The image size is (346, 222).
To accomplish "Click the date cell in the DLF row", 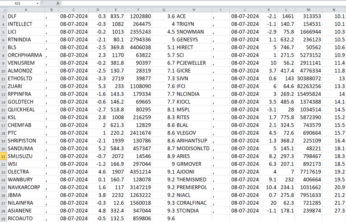I will [x=74, y=16].
